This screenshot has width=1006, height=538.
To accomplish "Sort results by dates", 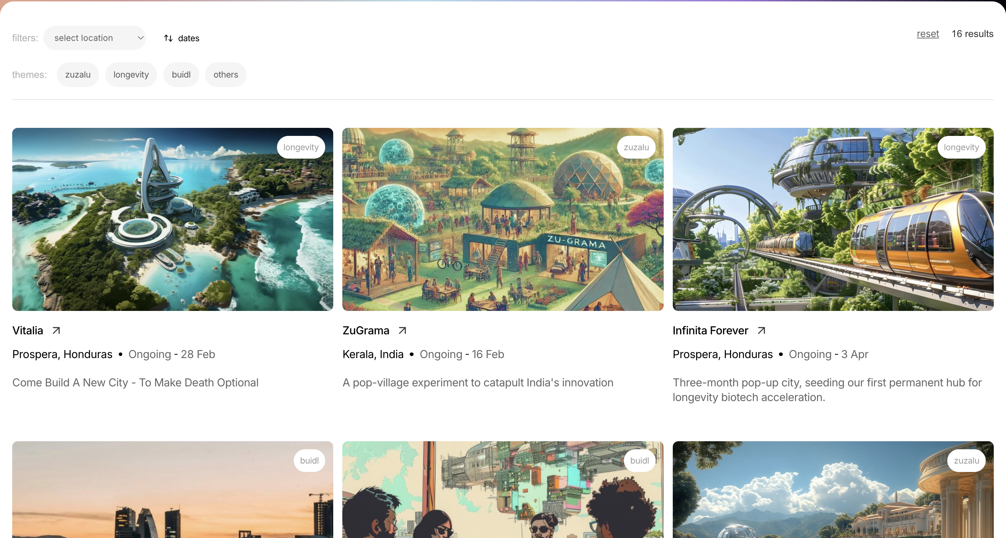I will (x=189, y=38).
